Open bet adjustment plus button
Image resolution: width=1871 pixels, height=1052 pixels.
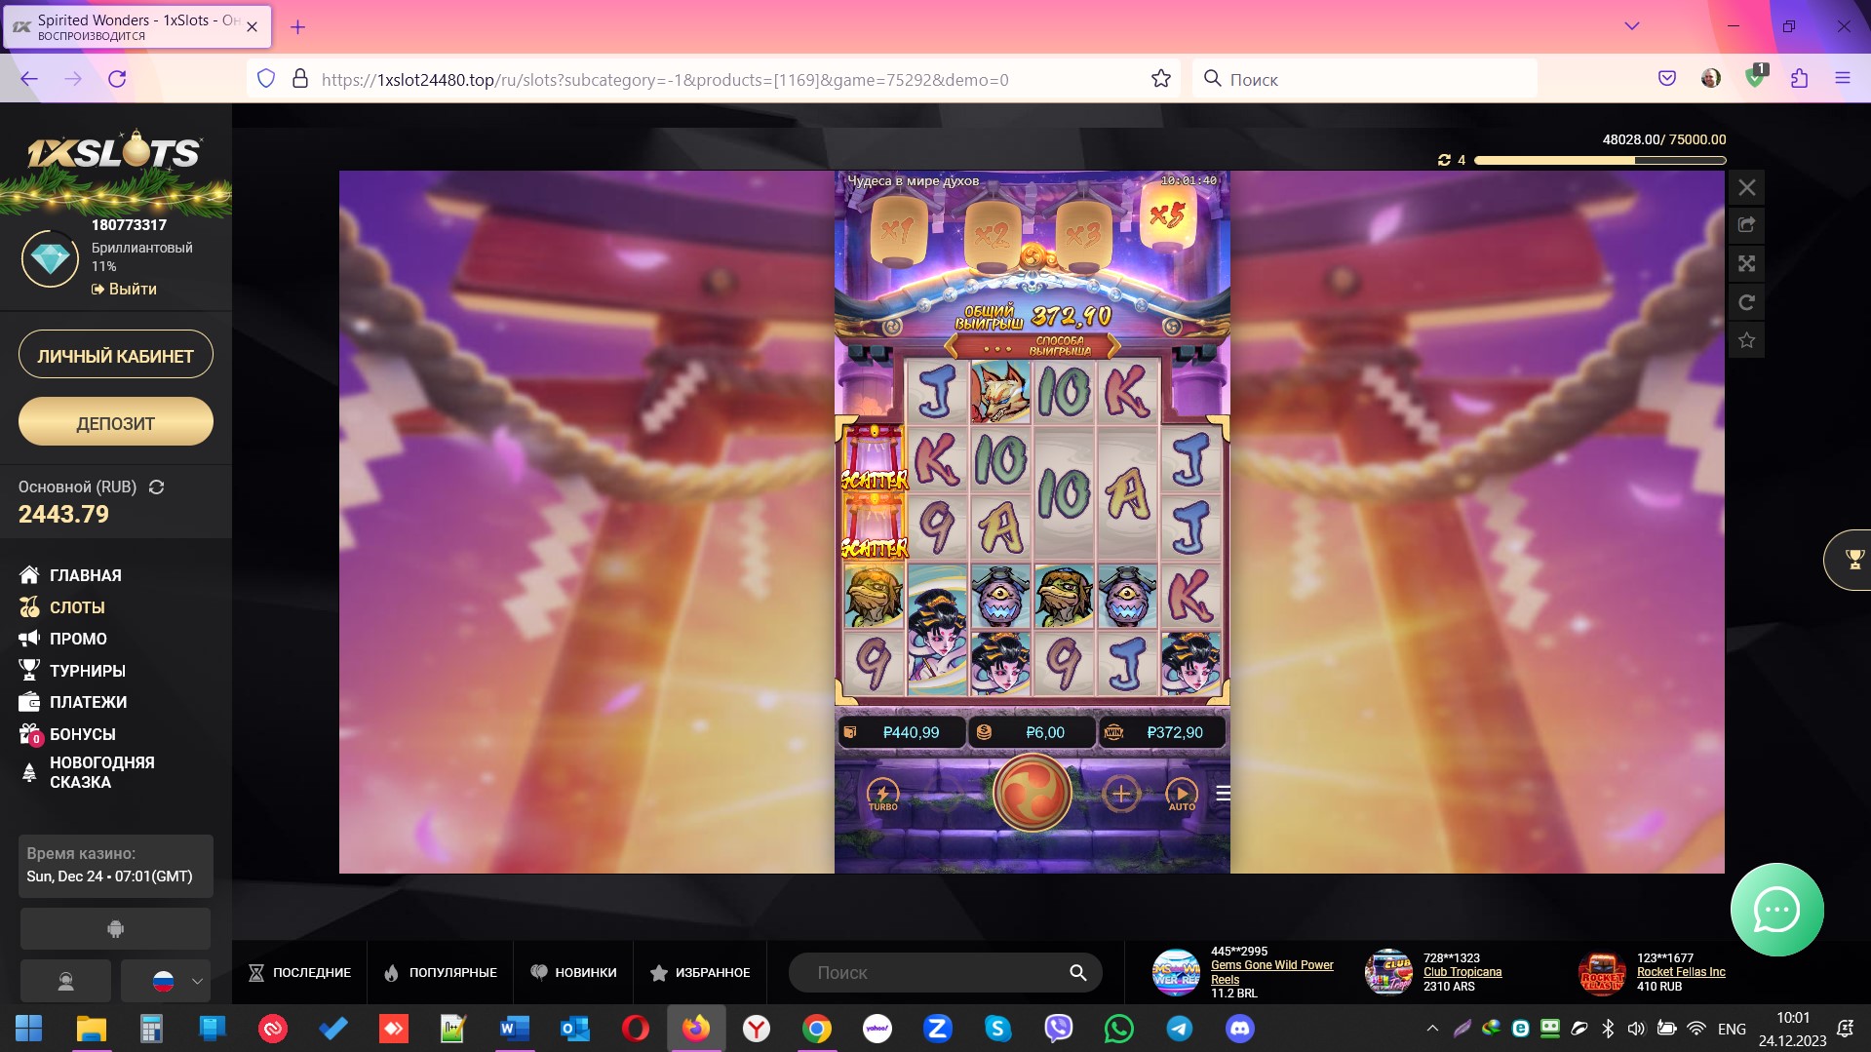1121,795
